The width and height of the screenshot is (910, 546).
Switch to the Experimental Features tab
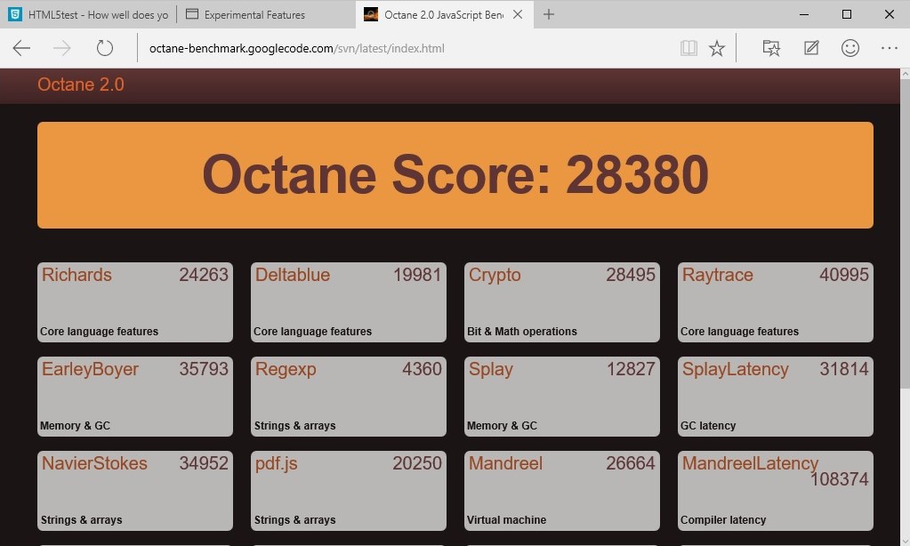point(266,14)
